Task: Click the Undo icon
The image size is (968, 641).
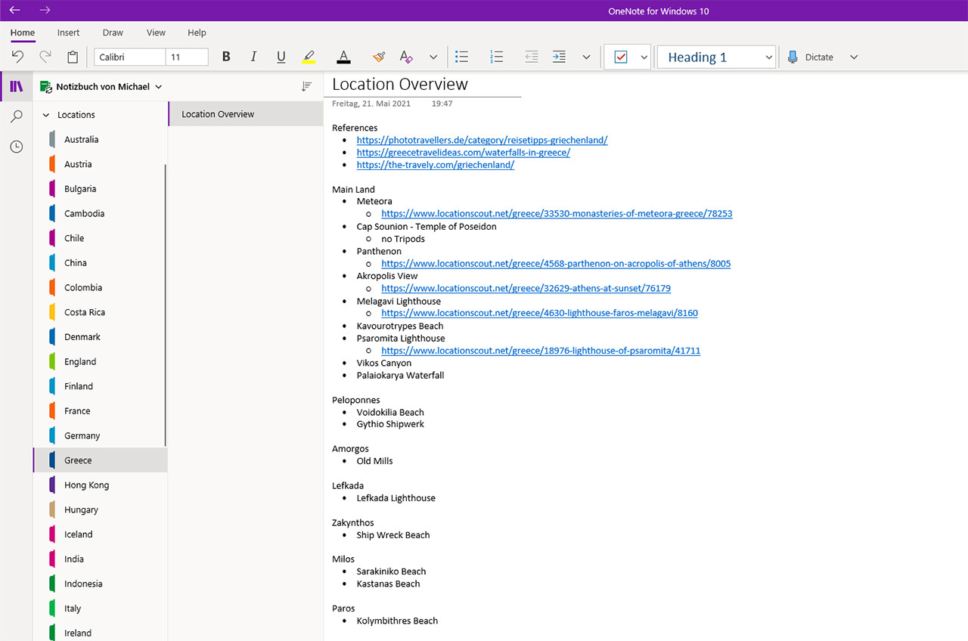Action: point(18,57)
